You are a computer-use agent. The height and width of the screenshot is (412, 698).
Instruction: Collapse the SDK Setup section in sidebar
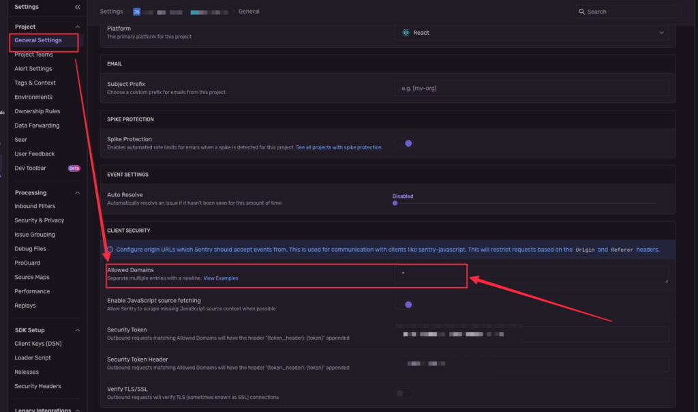78,330
